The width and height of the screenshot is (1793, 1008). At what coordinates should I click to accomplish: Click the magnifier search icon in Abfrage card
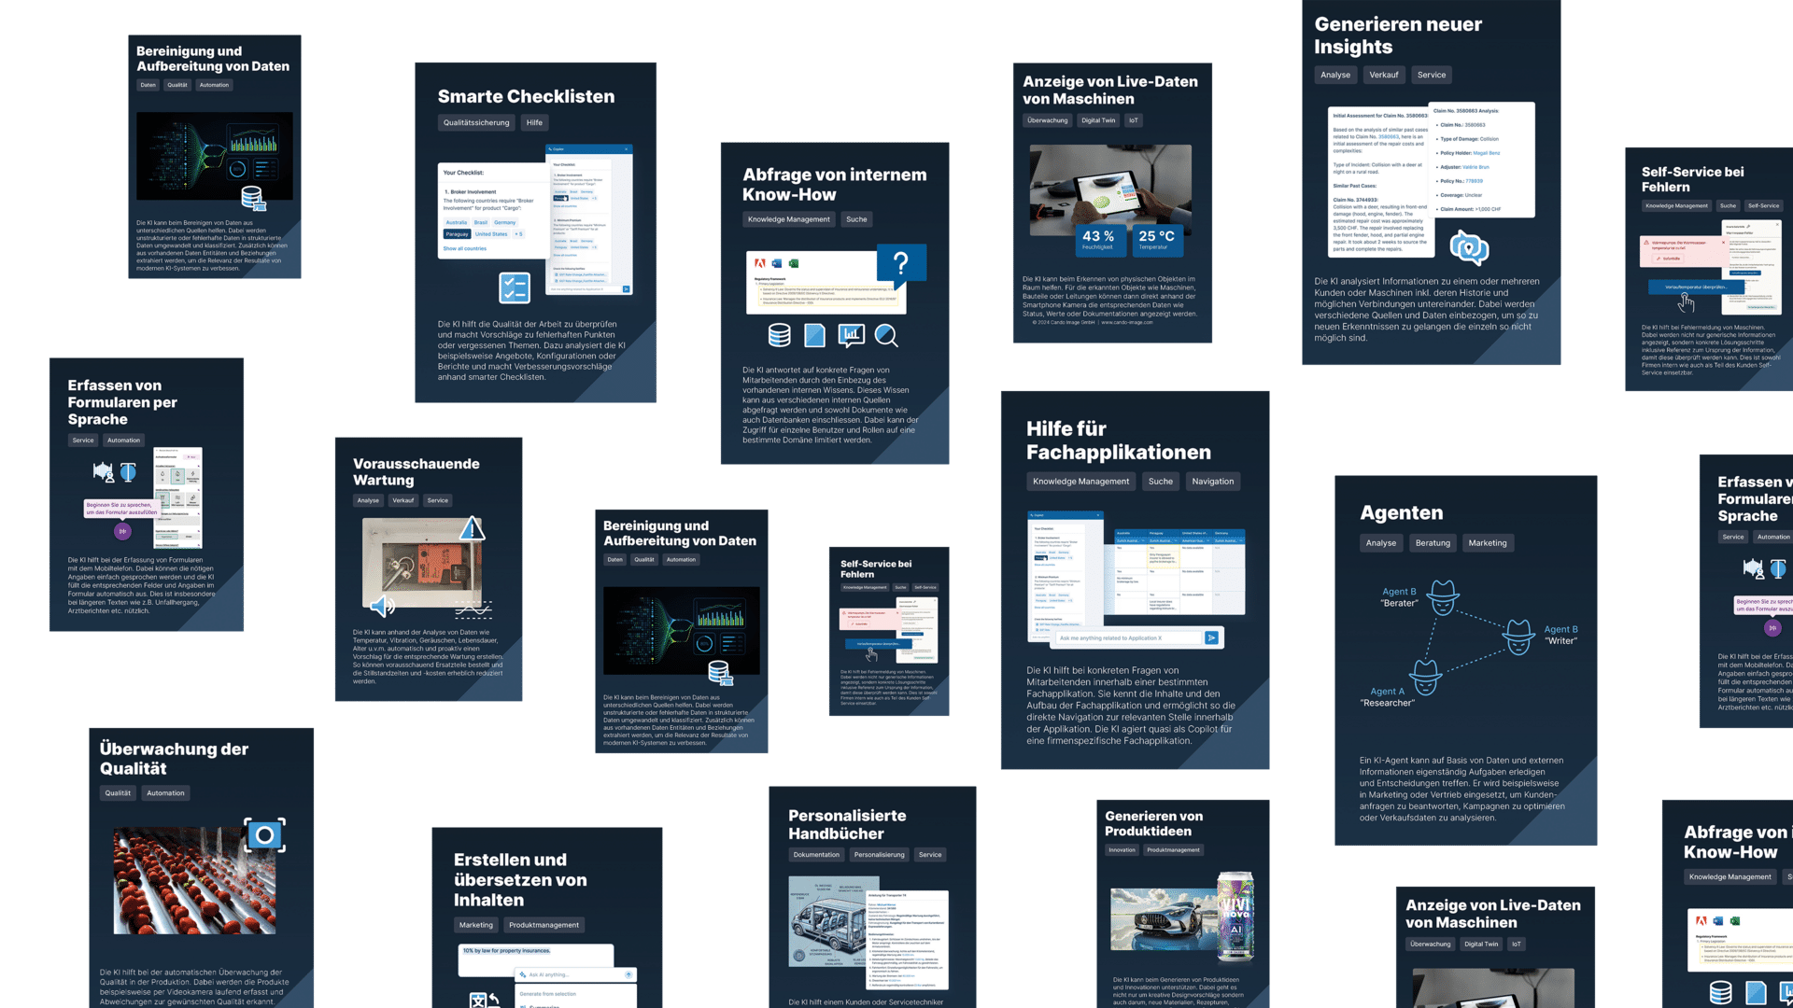tap(886, 336)
